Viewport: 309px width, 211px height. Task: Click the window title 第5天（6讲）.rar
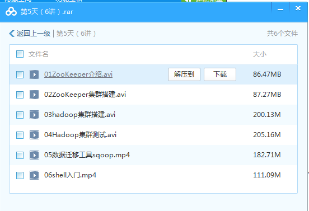[47, 12]
